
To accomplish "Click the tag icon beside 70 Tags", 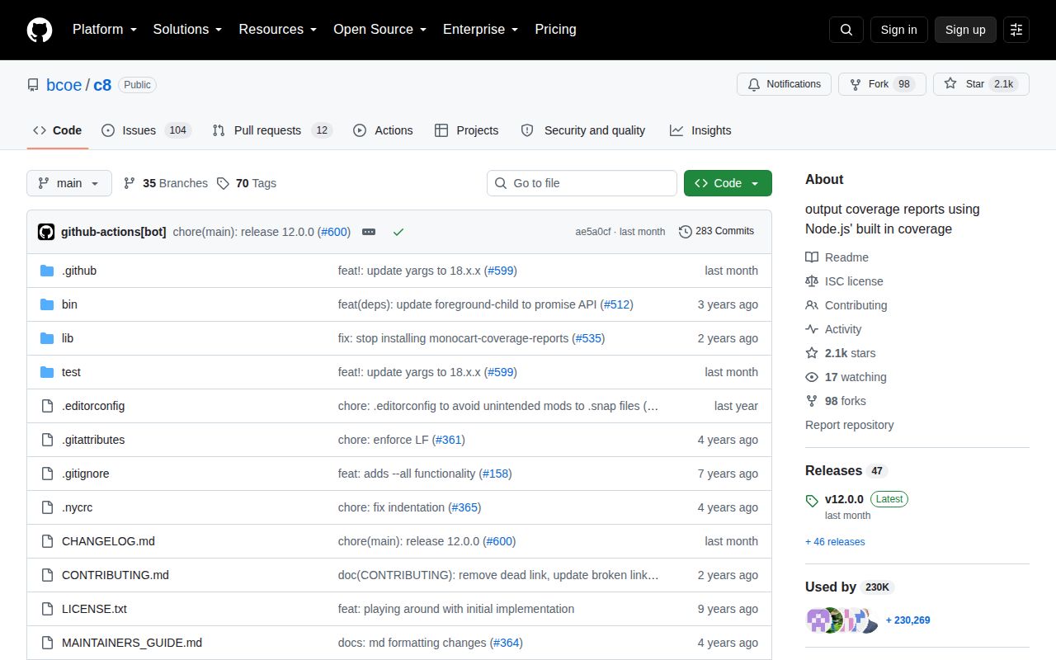I will coord(223,183).
